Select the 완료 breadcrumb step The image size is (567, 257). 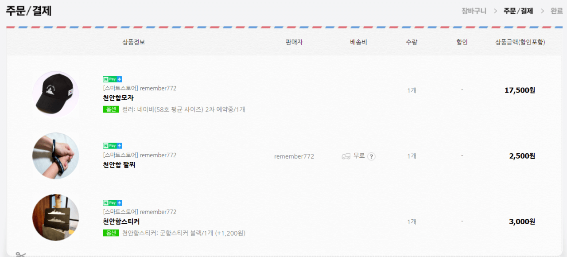coord(556,11)
